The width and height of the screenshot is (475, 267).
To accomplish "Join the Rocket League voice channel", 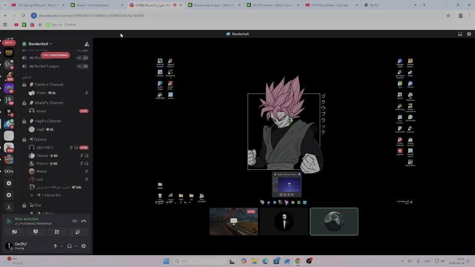I will pyautogui.click(x=56, y=66).
